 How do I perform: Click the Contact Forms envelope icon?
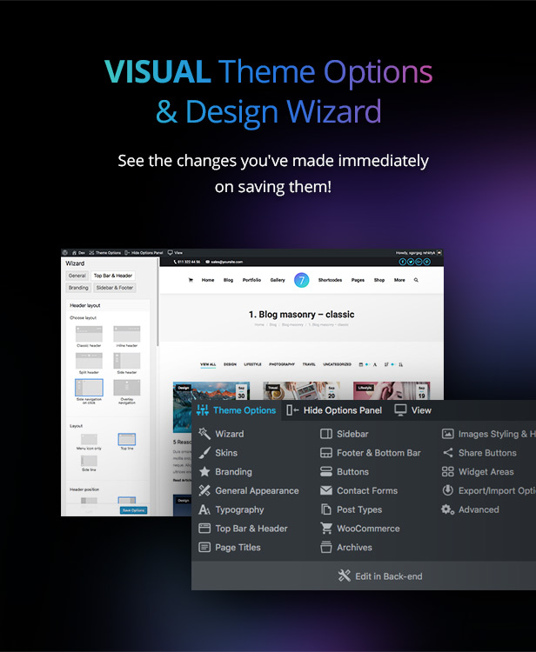[326, 490]
